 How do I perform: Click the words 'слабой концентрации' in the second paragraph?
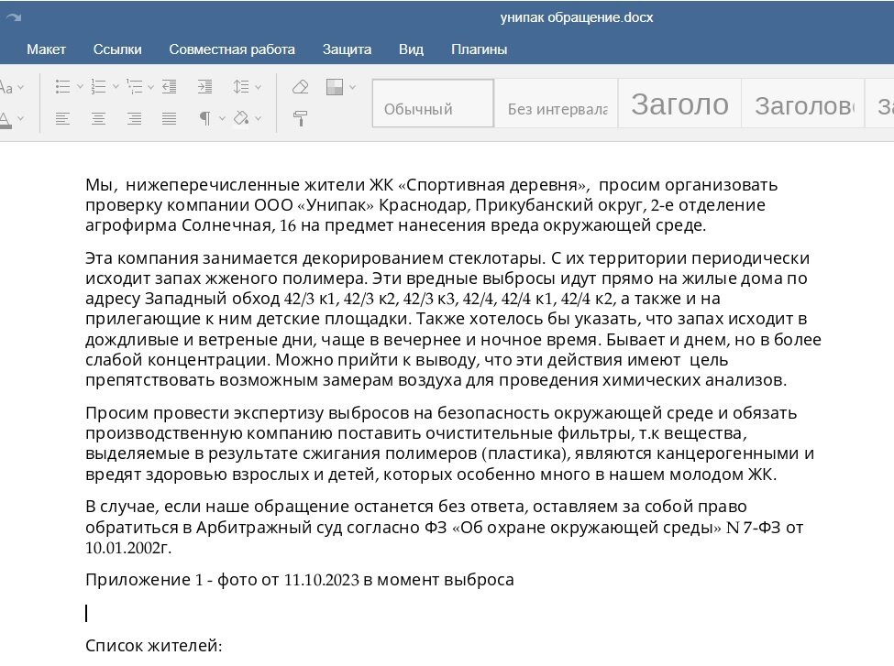178,360
